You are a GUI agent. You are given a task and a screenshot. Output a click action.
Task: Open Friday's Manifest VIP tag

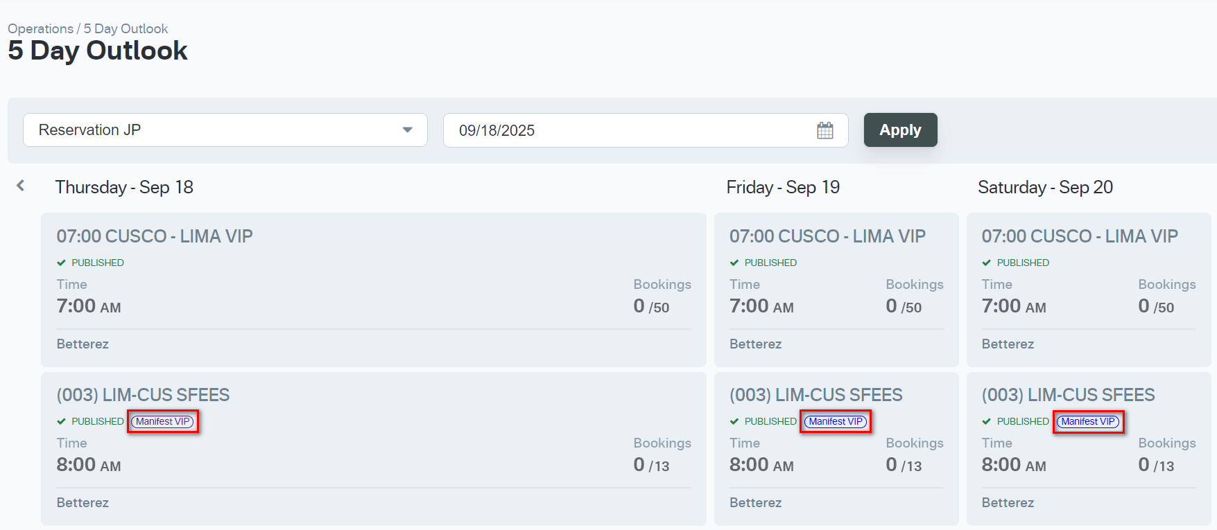(x=836, y=421)
